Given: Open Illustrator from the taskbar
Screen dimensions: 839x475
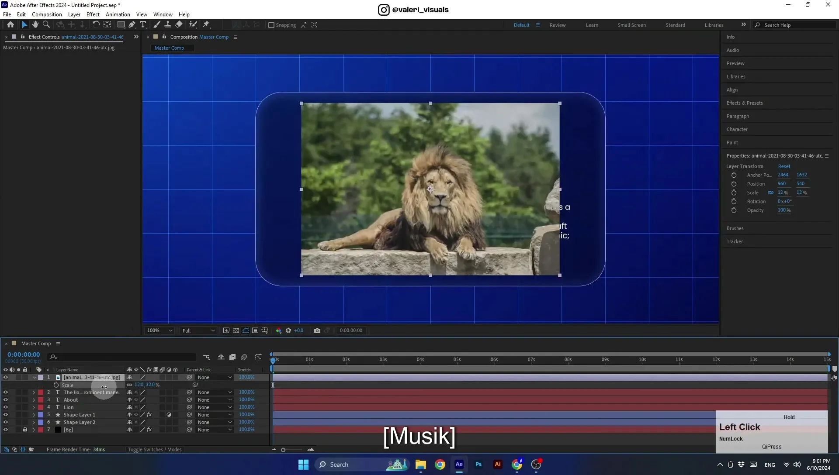Looking at the screenshot, I should [498, 465].
